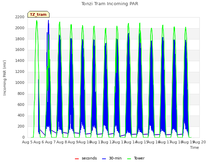Screen dimensions: 220x165
Task: Click the 1600 y-axis tick label
Action: (20, 49)
